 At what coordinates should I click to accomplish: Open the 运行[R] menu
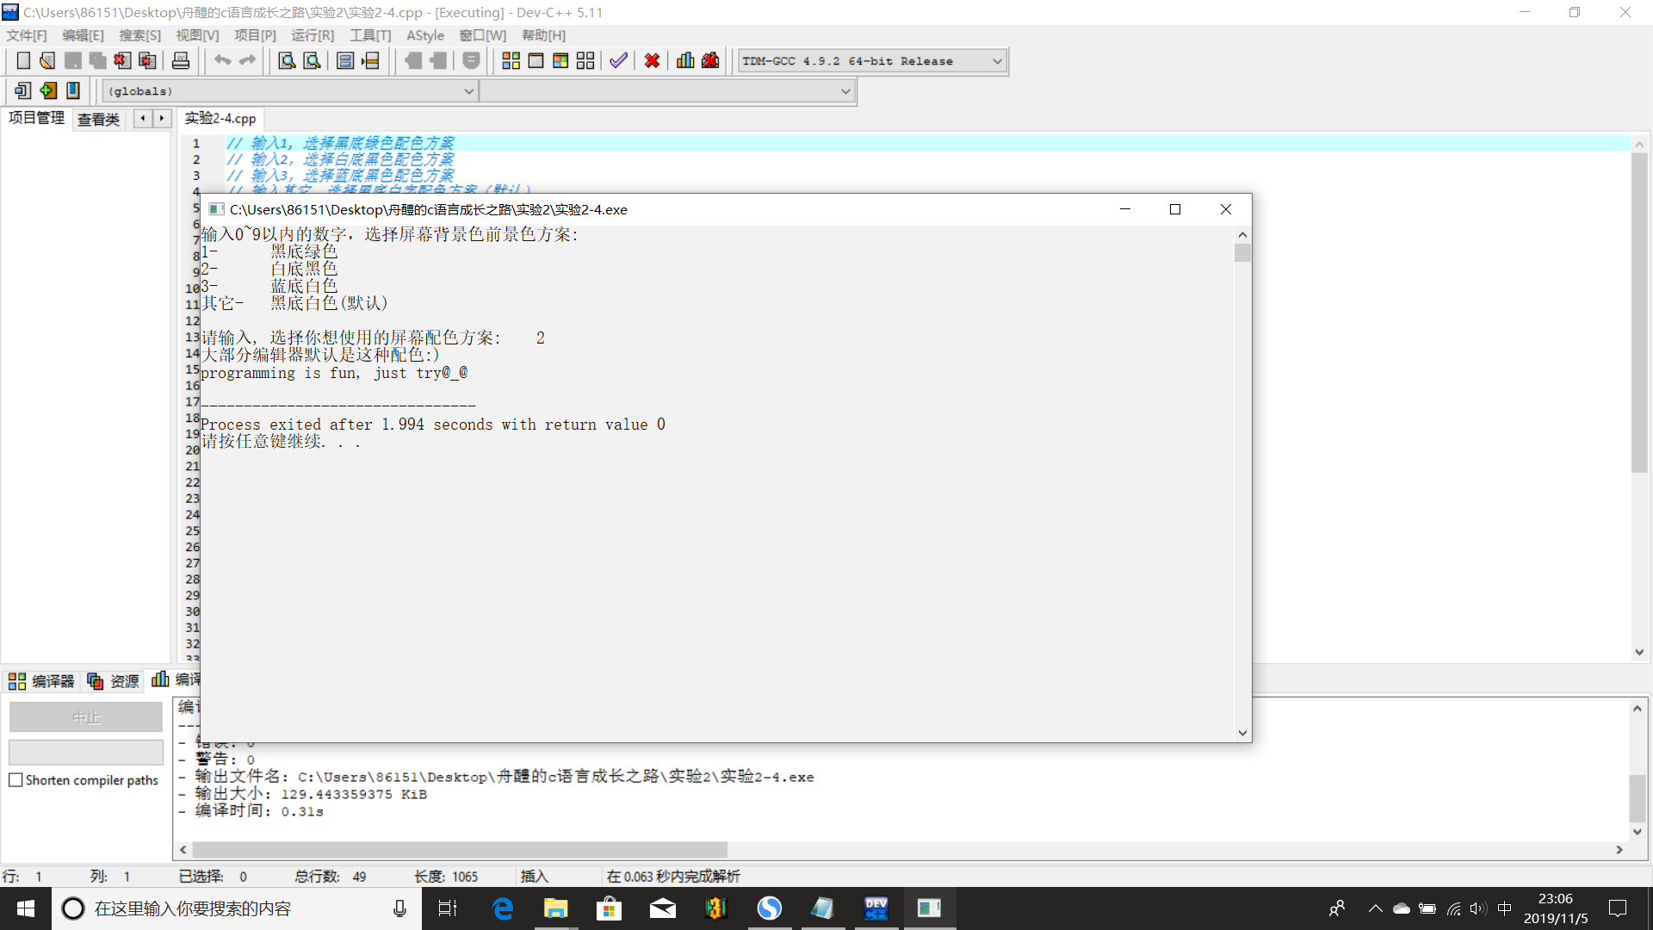[312, 35]
